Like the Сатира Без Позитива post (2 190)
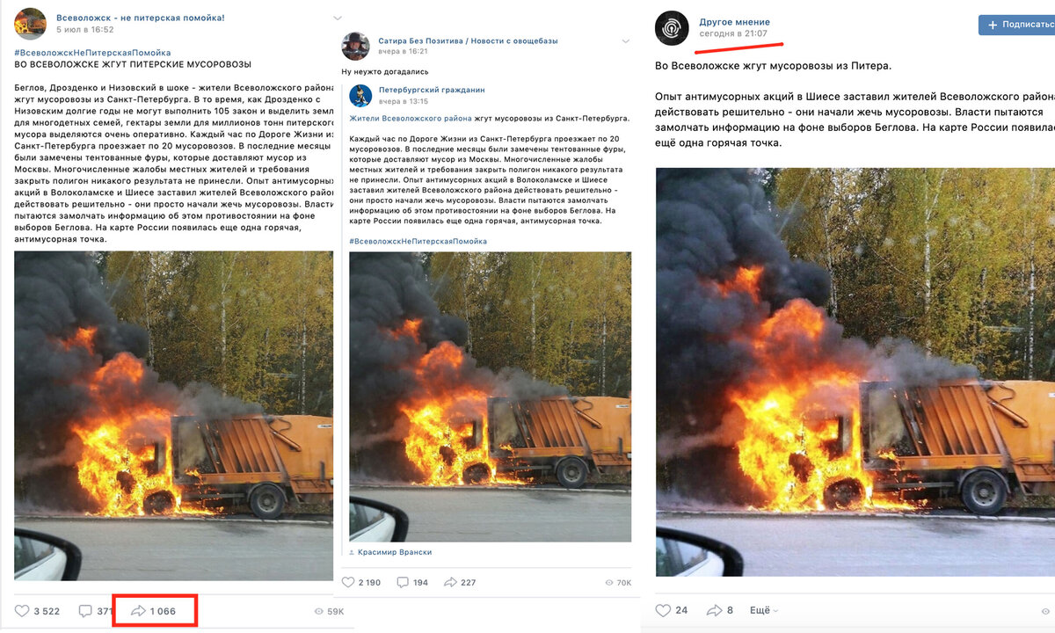Screen dimensions: 1055x633 pos(361,582)
